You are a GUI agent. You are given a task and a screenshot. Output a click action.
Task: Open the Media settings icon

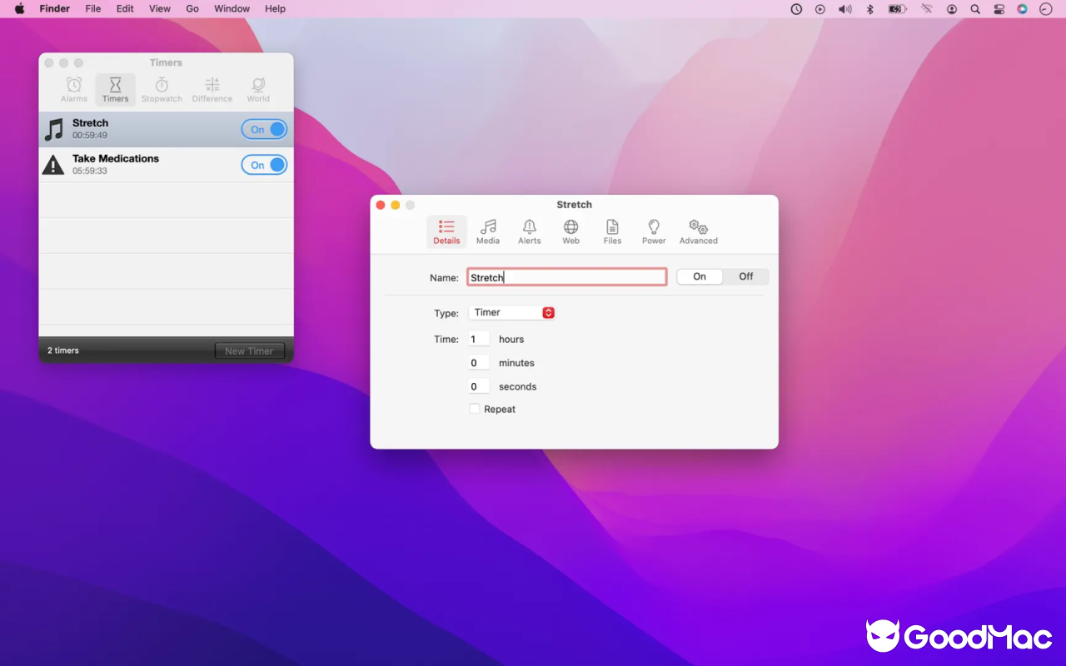[488, 231]
